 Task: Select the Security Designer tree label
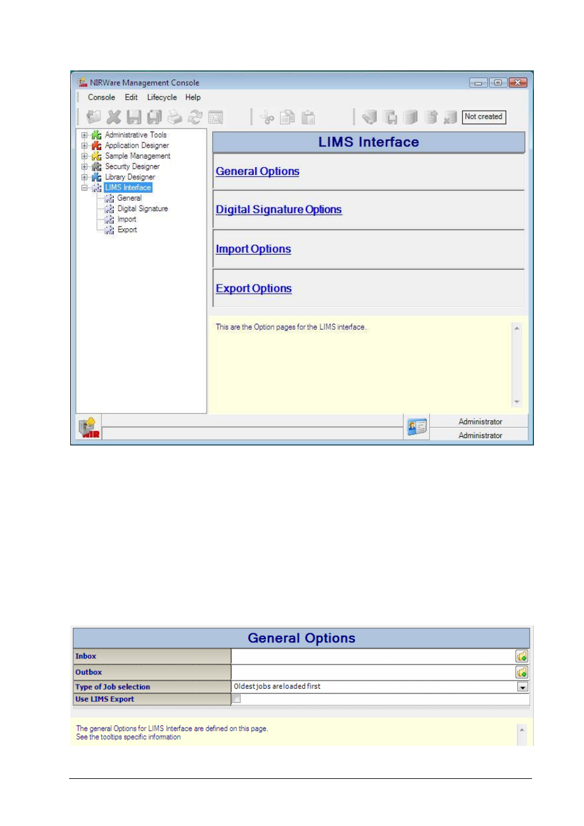tap(132, 166)
